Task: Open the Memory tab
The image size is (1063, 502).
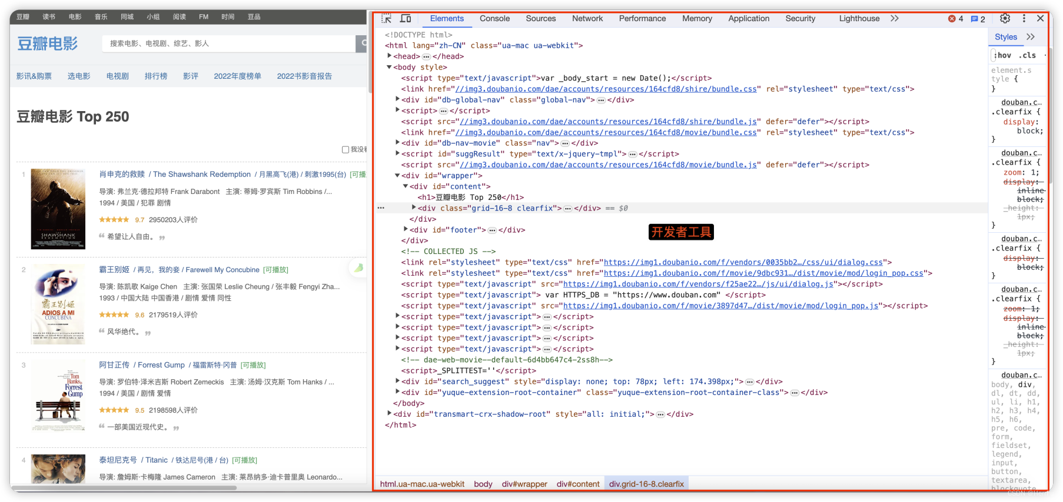Action: click(697, 19)
